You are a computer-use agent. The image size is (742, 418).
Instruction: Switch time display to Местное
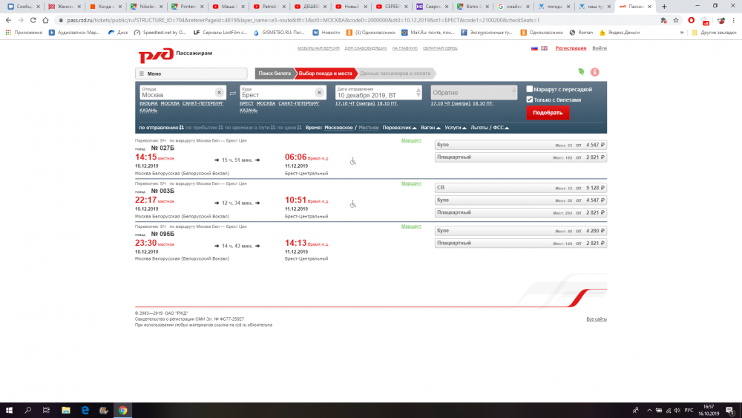click(x=369, y=128)
